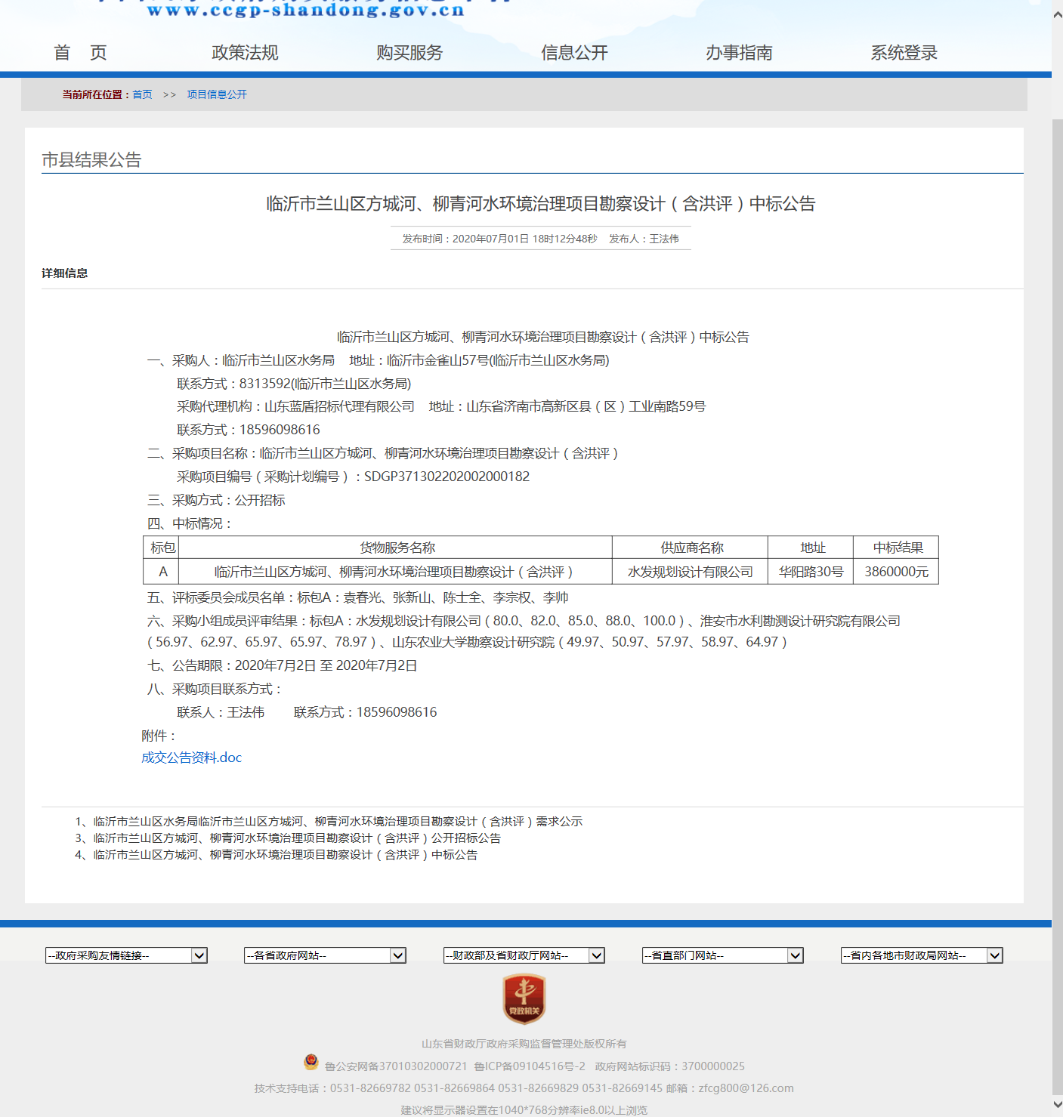The image size is (1063, 1117).
Task: Open the related 公开招标公告 link
Action: pyautogui.click(x=297, y=838)
